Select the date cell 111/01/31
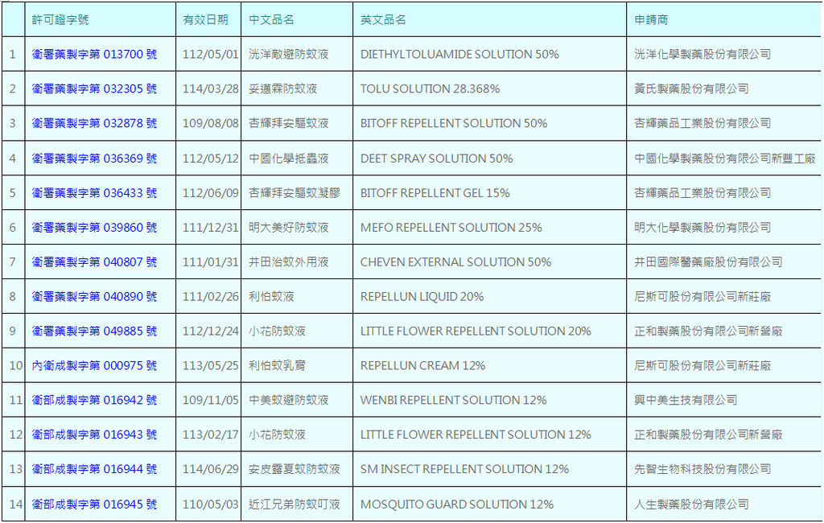This screenshot has height=523, width=824. [210, 261]
